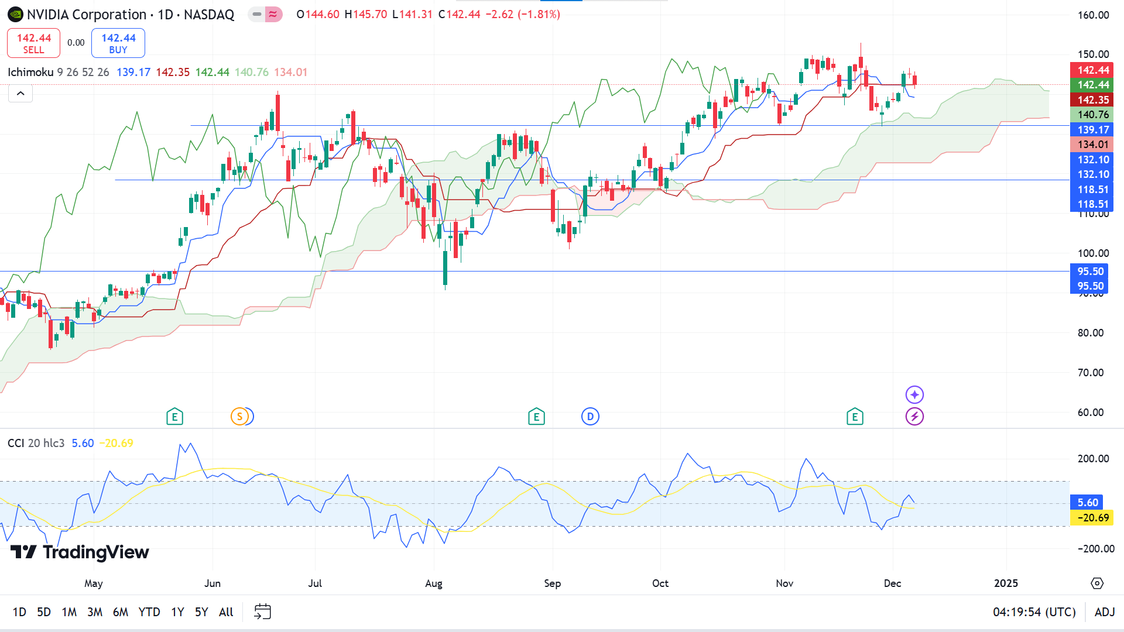Select the 1M time range
This screenshot has width=1124, height=632.
(x=69, y=612)
